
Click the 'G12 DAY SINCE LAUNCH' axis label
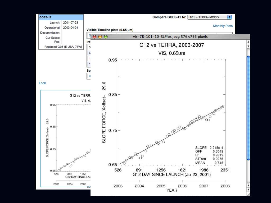(x=171, y=174)
